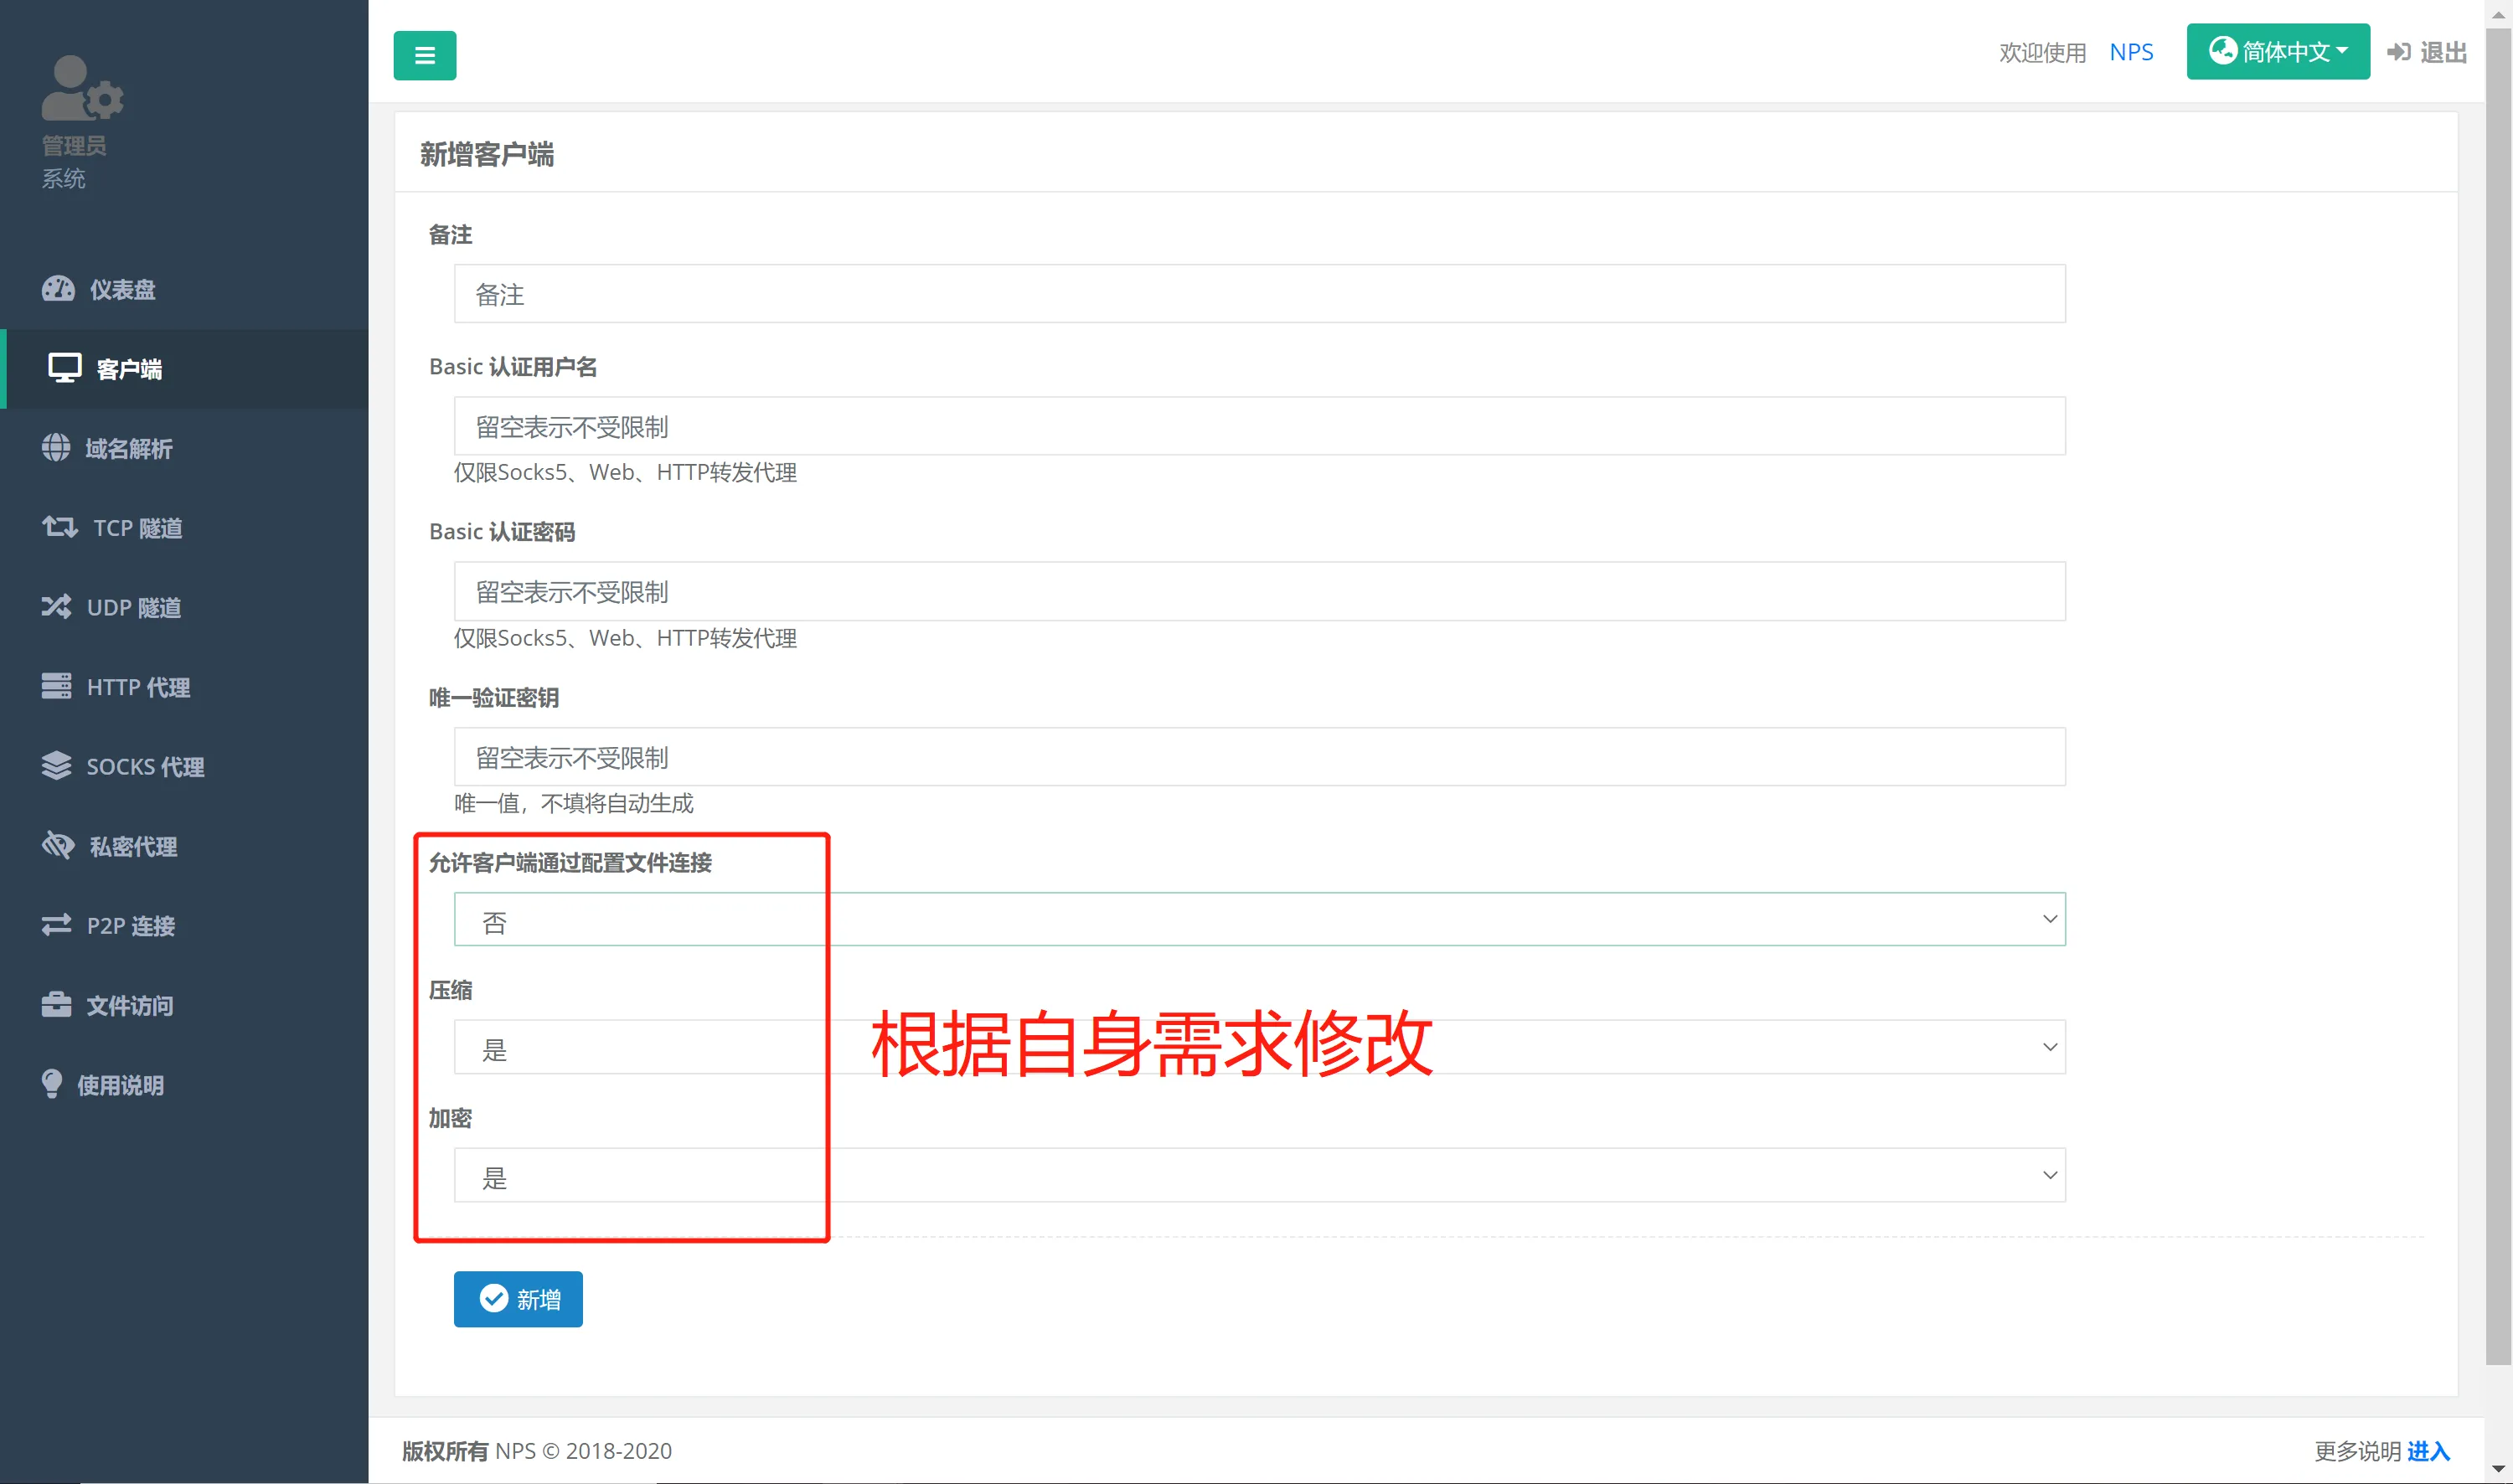Image resolution: width=2513 pixels, height=1484 pixels.
Task: Open the 加密 dropdown
Action: [1259, 1175]
